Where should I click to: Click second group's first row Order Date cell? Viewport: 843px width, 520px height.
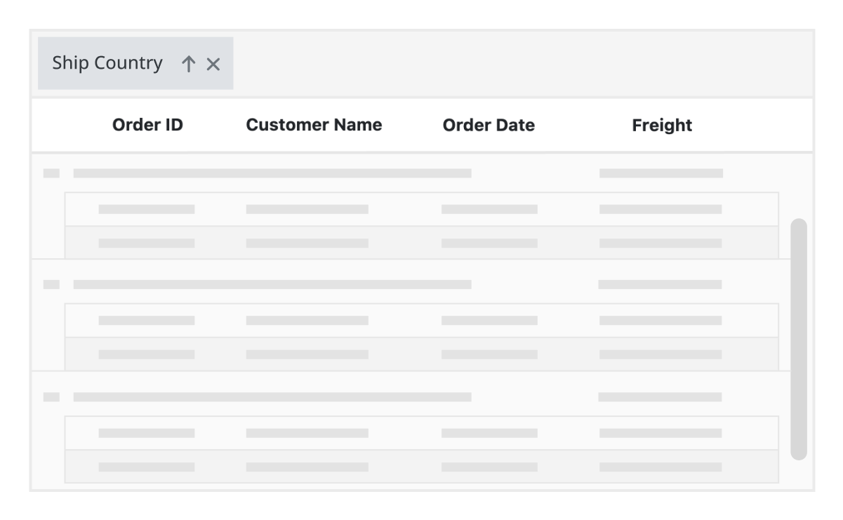489,321
